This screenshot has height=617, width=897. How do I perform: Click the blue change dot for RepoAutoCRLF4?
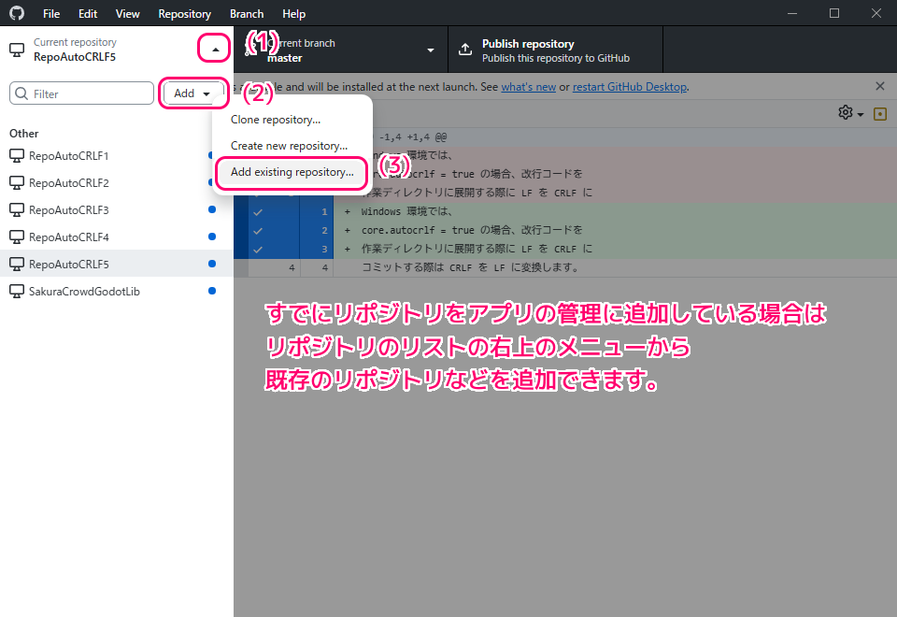[x=212, y=237]
